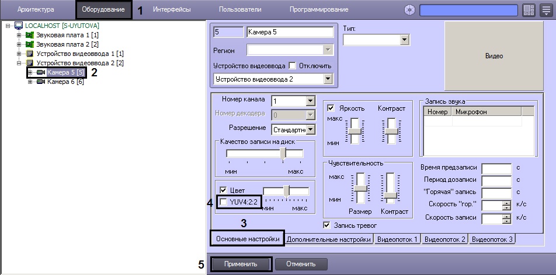The width and height of the screenshot is (556, 275).
Task: Click the Отменить button
Action: click(301, 264)
